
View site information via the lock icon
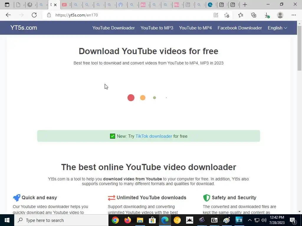click(x=49, y=15)
